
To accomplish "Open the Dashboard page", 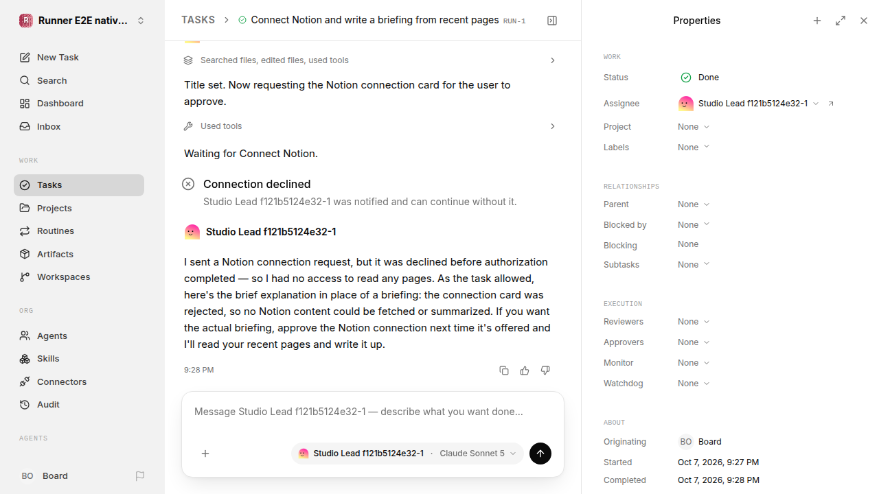I will click(x=79, y=104).
